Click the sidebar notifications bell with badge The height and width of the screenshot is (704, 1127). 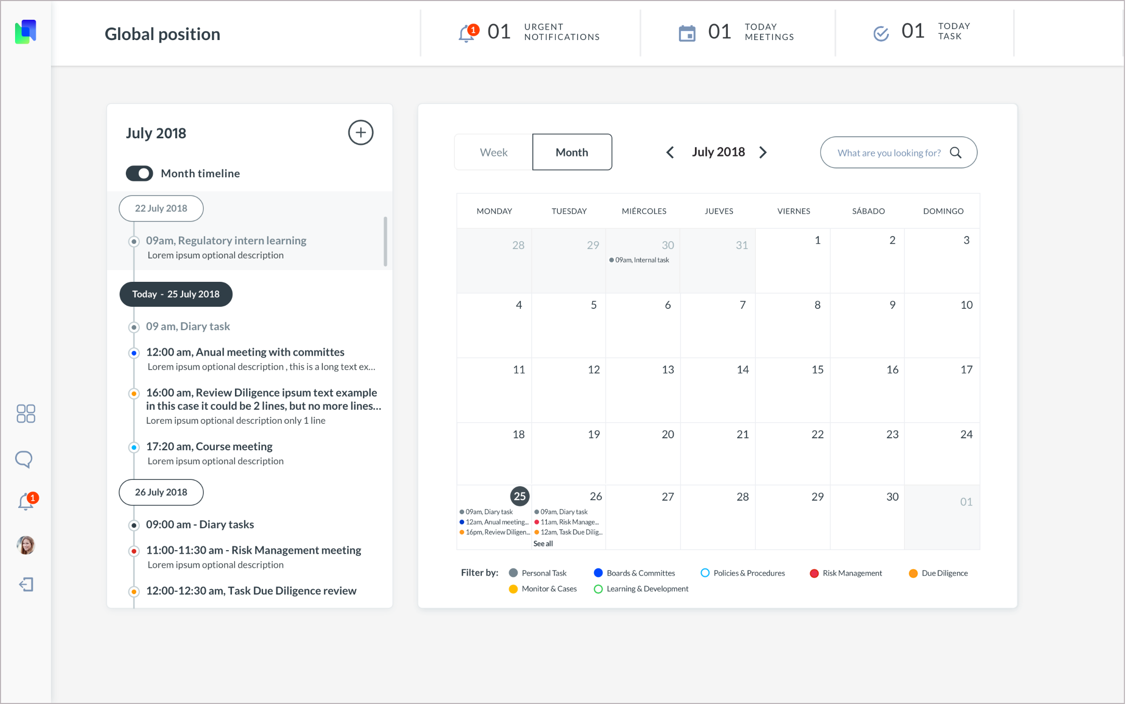pos(25,502)
